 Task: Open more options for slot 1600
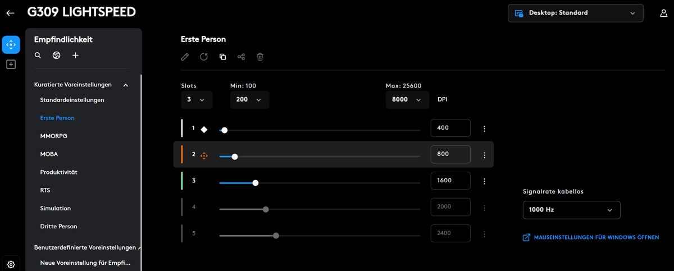pyautogui.click(x=484, y=181)
